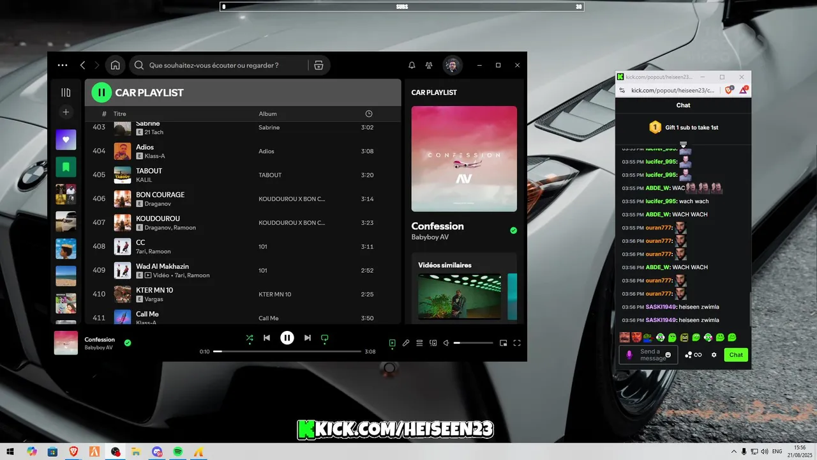
Task: Open Spotify notifications bell
Action: (x=412, y=65)
